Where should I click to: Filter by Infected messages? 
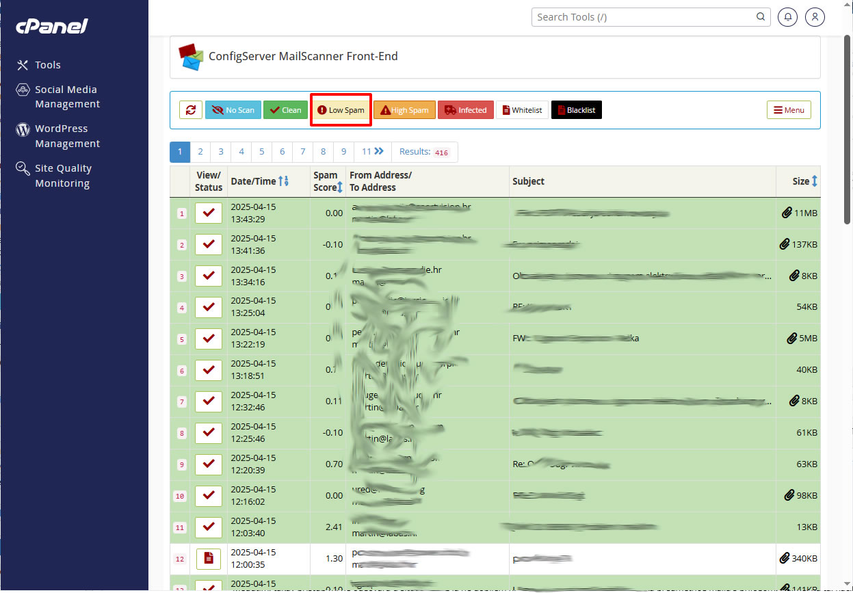[466, 110]
